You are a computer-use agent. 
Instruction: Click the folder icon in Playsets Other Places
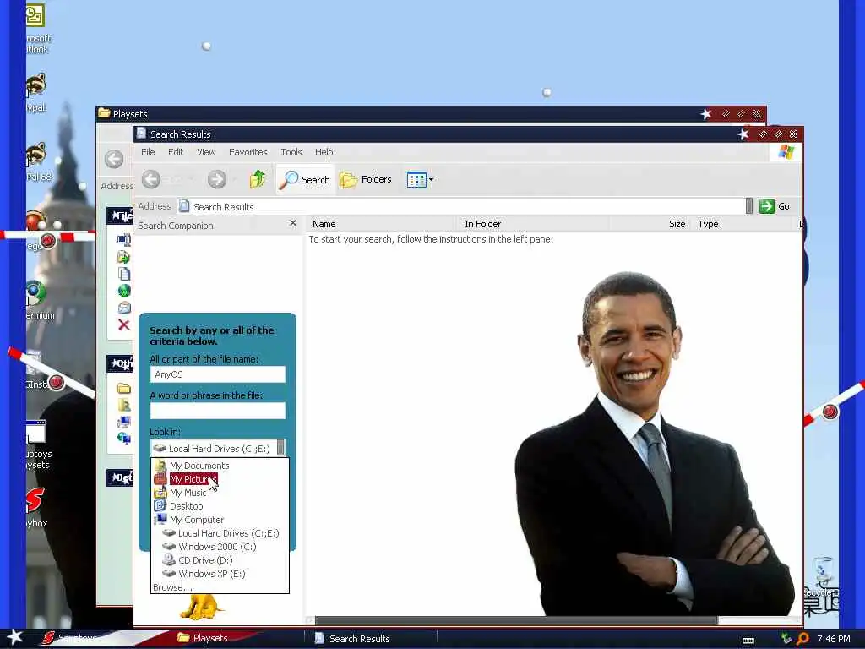123,389
